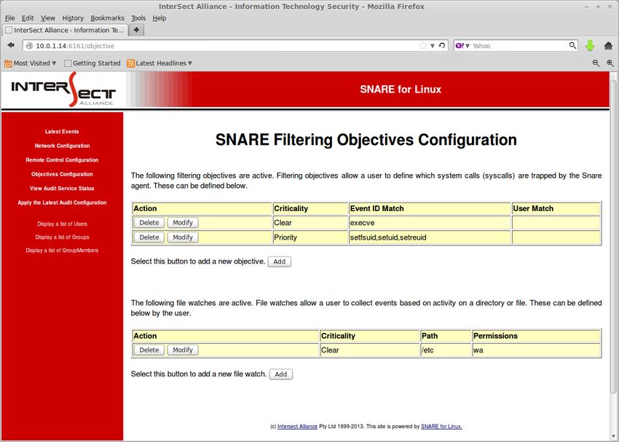Viewport: 619px width, 442px height.
Task: Select the InterSect Alliance browser tab
Action: [x=65, y=30]
